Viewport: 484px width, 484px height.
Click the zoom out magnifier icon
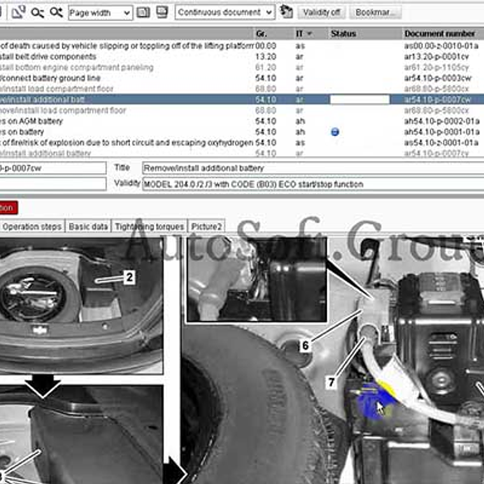[38, 12]
